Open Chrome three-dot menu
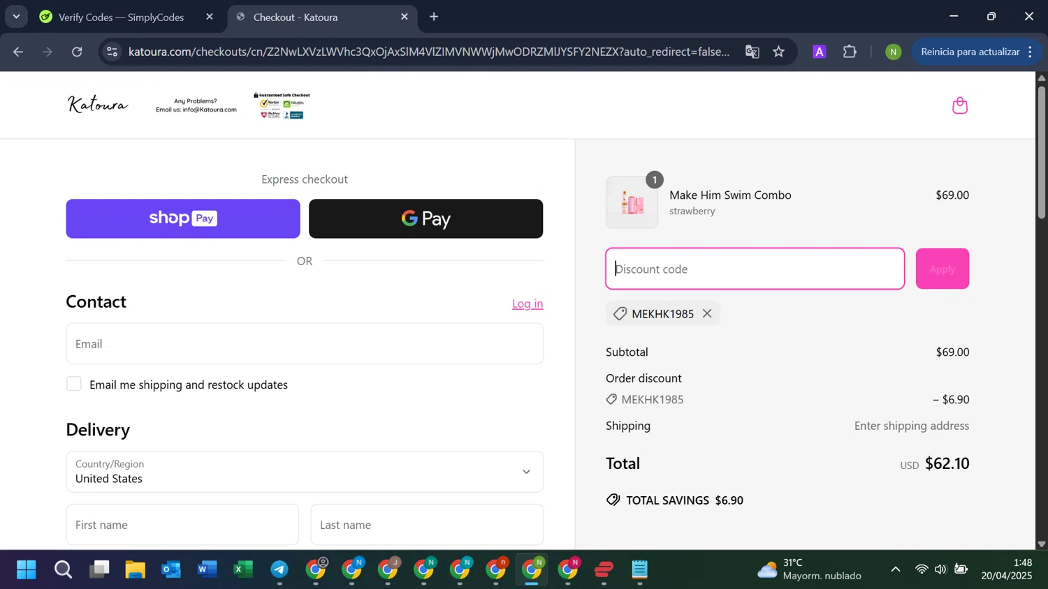This screenshot has height=589, width=1048. point(1030,52)
